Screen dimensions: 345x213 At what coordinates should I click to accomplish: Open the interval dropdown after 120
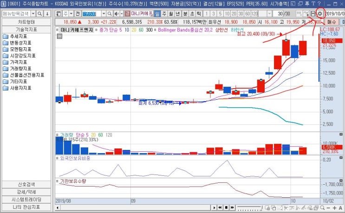click(x=269, y=14)
